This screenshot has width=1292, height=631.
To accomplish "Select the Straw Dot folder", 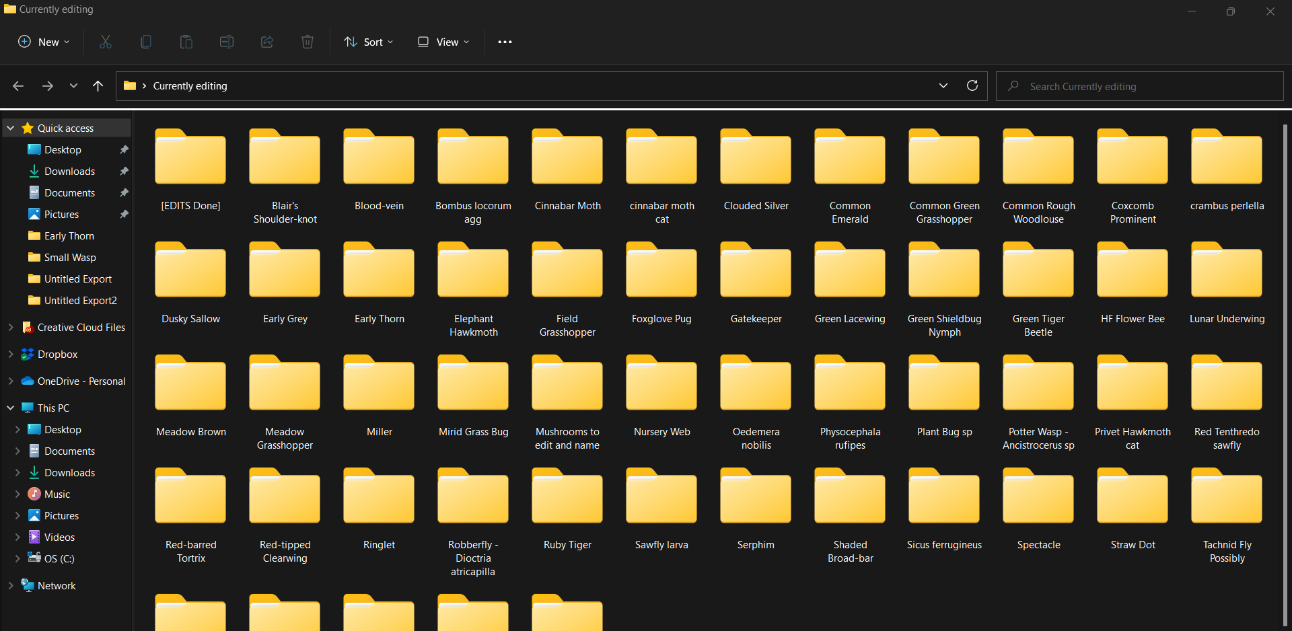I will pyautogui.click(x=1133, y=508).
